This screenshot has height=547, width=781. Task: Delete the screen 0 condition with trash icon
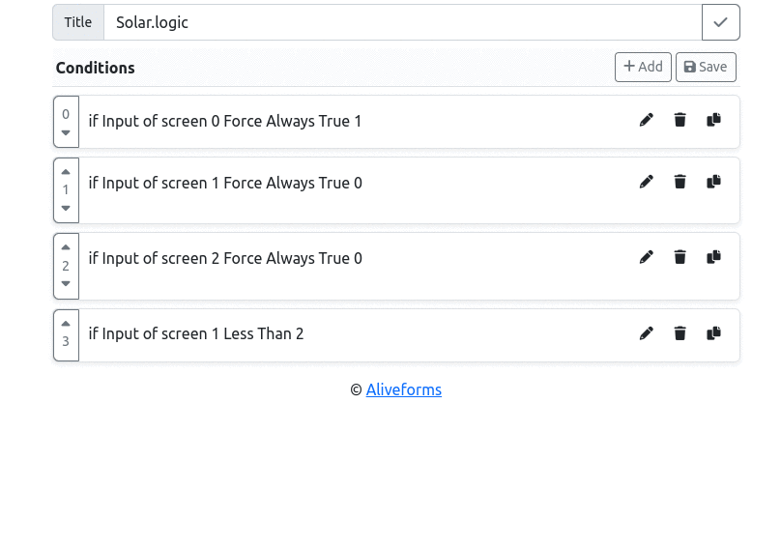coord(680,120)
